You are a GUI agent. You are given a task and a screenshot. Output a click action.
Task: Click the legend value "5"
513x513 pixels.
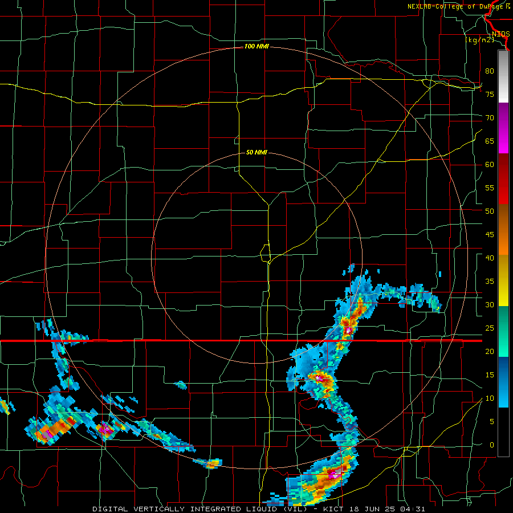coord(492,422)
